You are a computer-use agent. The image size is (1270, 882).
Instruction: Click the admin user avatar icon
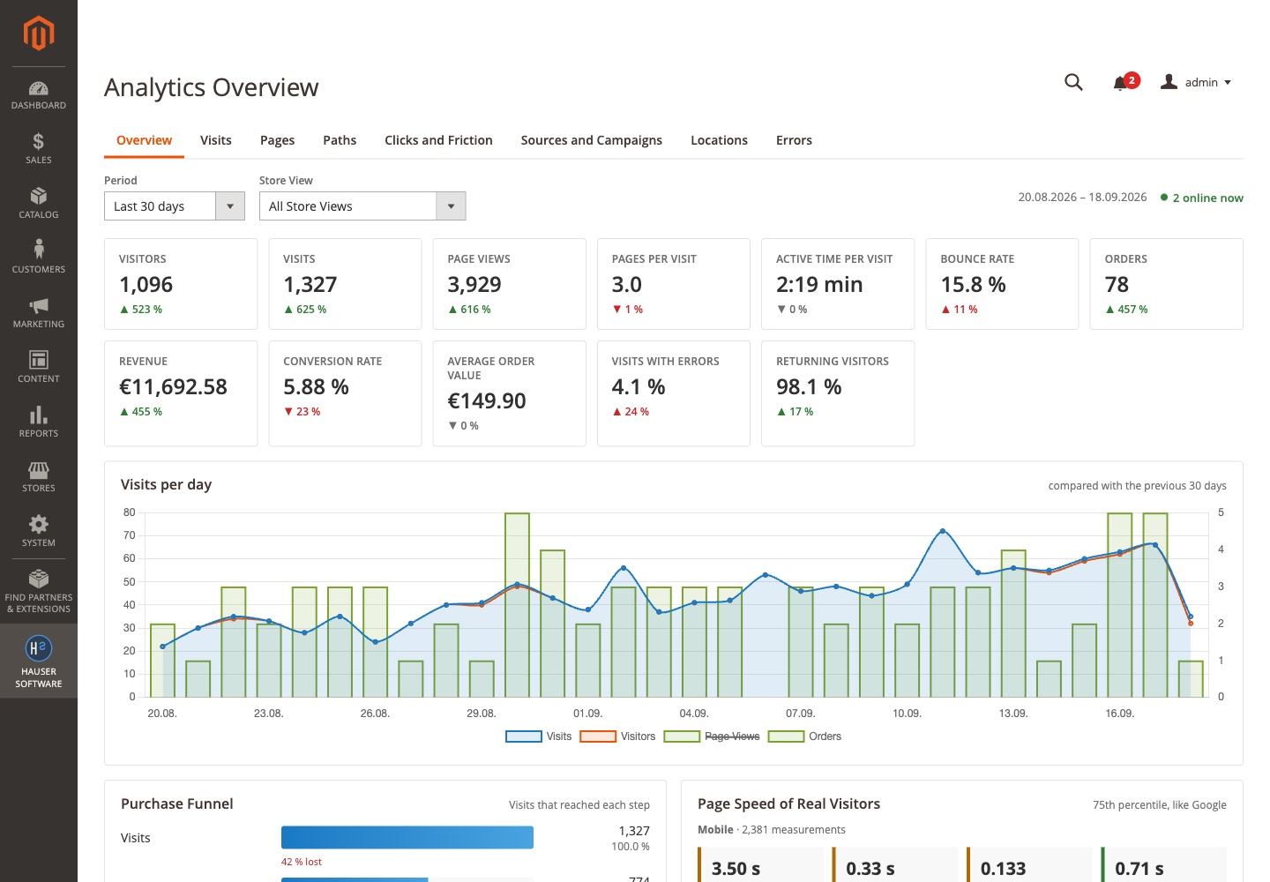pyautogui.click(x=1169, y=82)
